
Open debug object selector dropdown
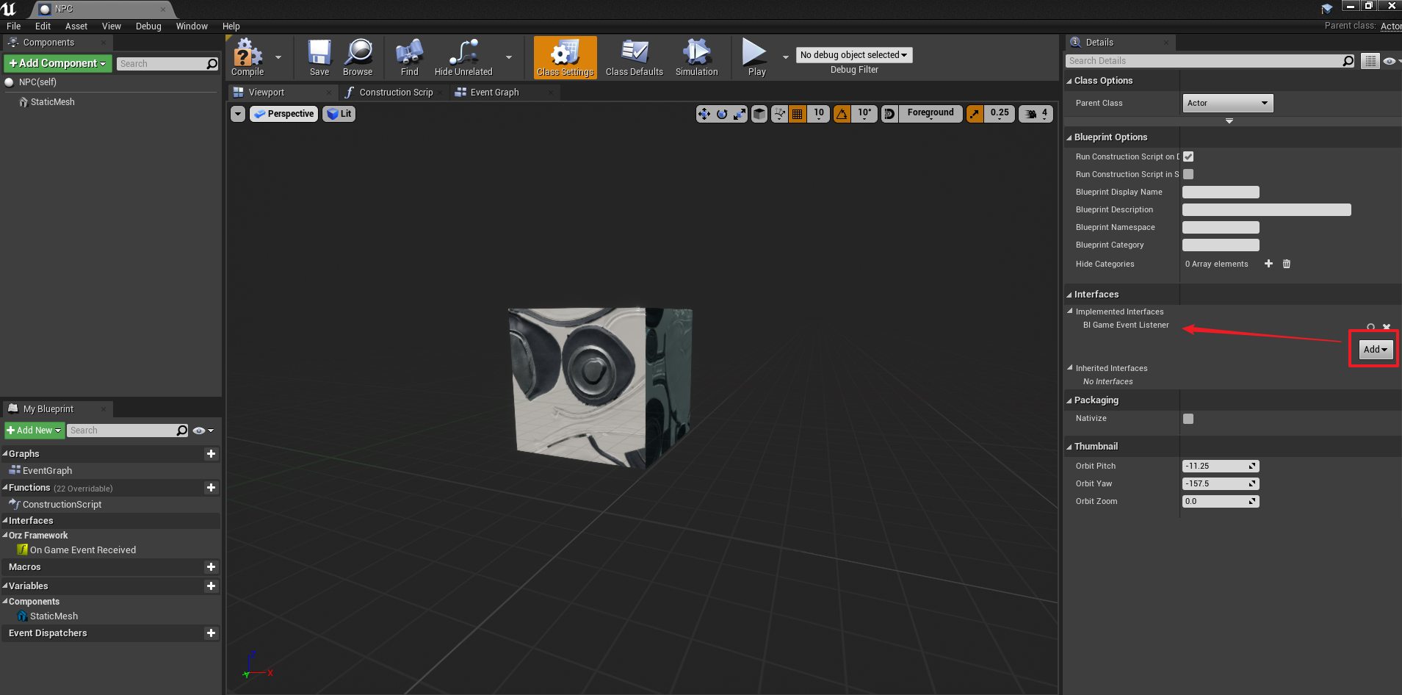click(854, 55)
